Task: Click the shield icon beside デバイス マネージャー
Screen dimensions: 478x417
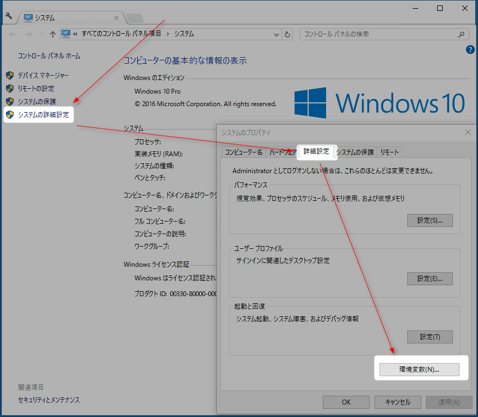Action: click(10, 75)
